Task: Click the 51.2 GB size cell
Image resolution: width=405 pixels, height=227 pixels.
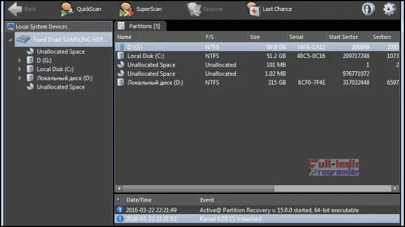Action: pyautogui.click(x=276, y=56)
